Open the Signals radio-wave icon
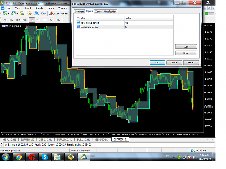 point(43,13)
